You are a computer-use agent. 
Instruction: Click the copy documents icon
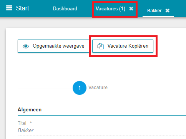click(101, 46)
